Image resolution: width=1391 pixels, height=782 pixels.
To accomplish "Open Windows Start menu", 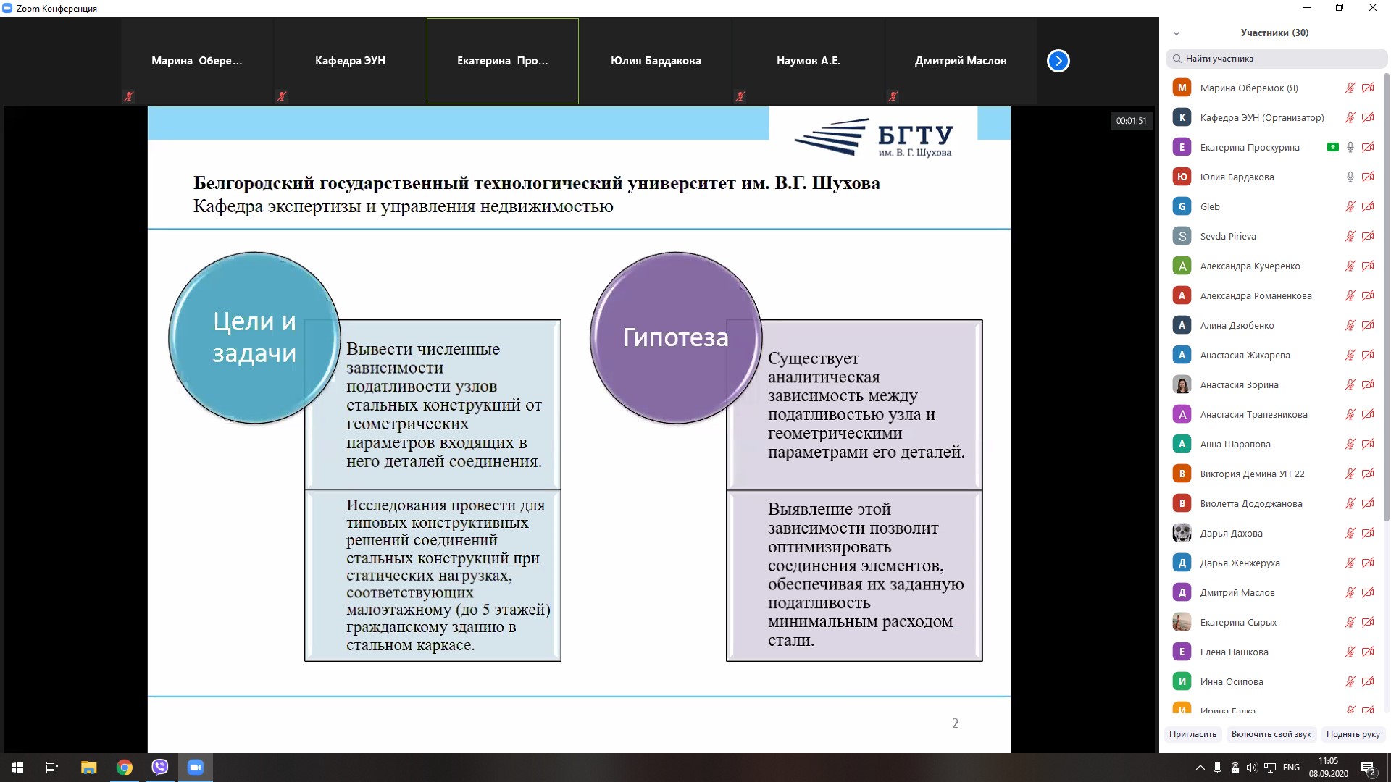I will (x=17, y=768).
